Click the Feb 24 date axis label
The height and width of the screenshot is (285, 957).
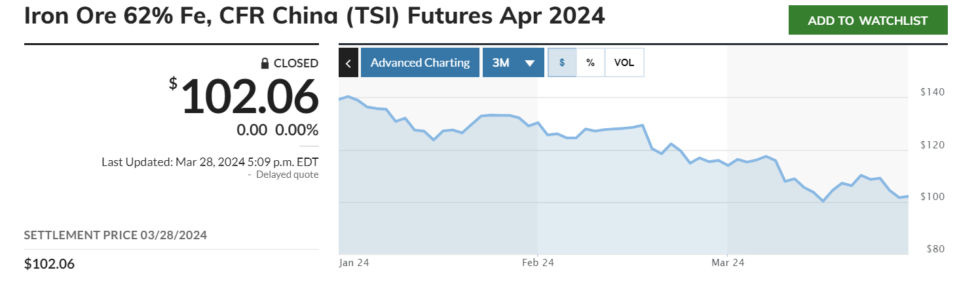click(x=538, y=263)
